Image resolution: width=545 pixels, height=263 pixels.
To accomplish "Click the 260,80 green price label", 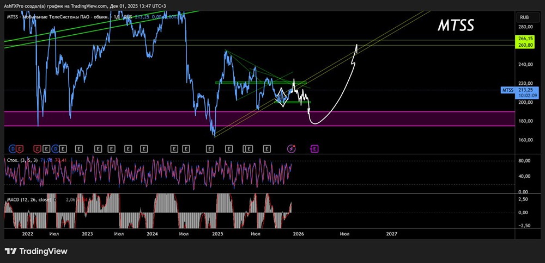I will (525, 45).
